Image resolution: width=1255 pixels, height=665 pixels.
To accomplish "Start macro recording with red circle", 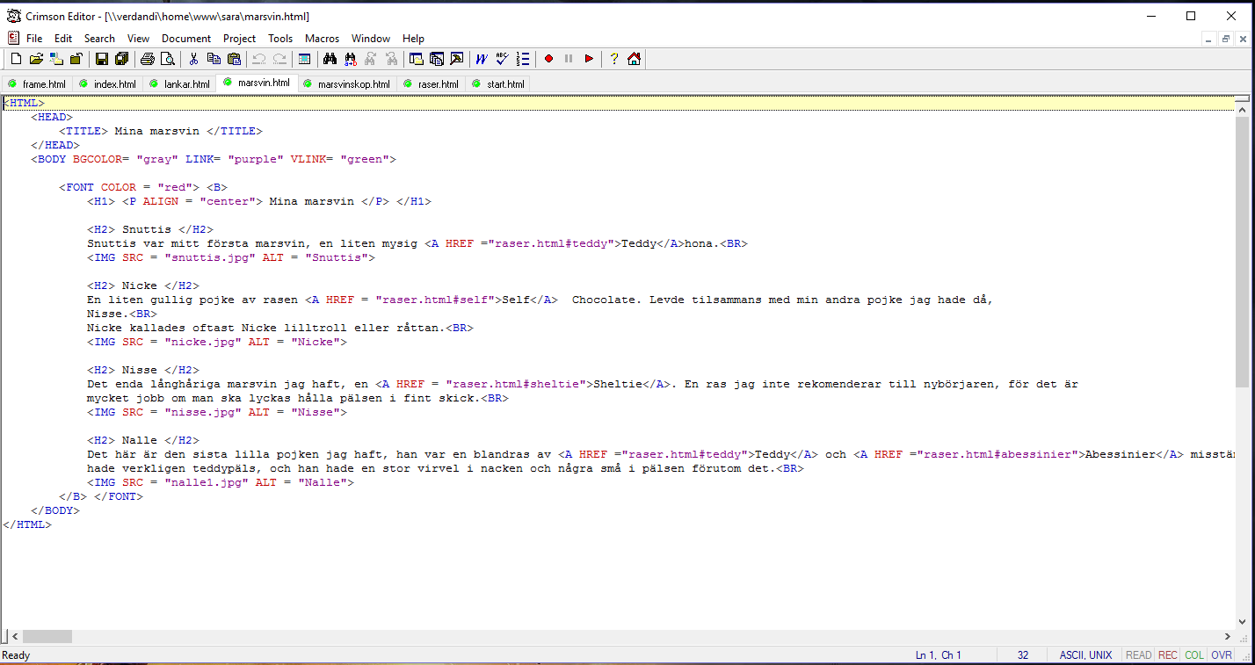I will 548,59.
